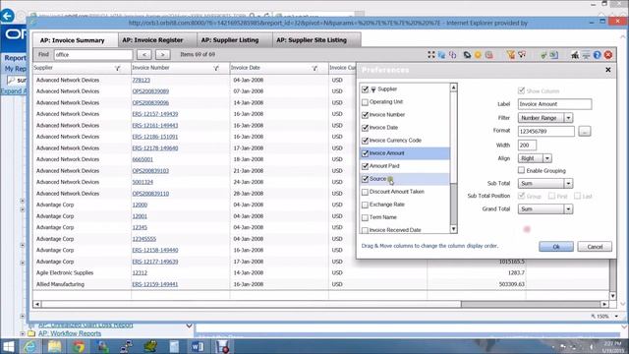Open the Align dropdown

pos(547,158)
